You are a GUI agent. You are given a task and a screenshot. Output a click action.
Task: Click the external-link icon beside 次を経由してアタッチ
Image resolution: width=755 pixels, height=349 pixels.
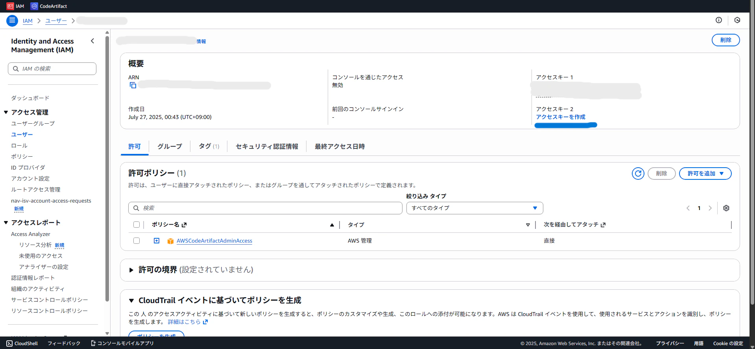pos(603,225)
